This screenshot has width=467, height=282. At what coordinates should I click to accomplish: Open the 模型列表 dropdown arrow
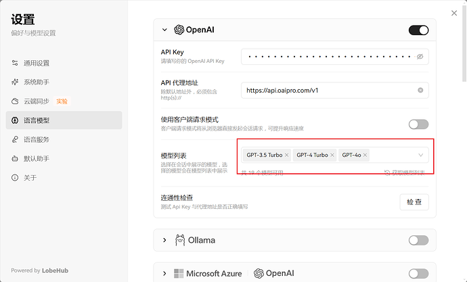(420, 155)
